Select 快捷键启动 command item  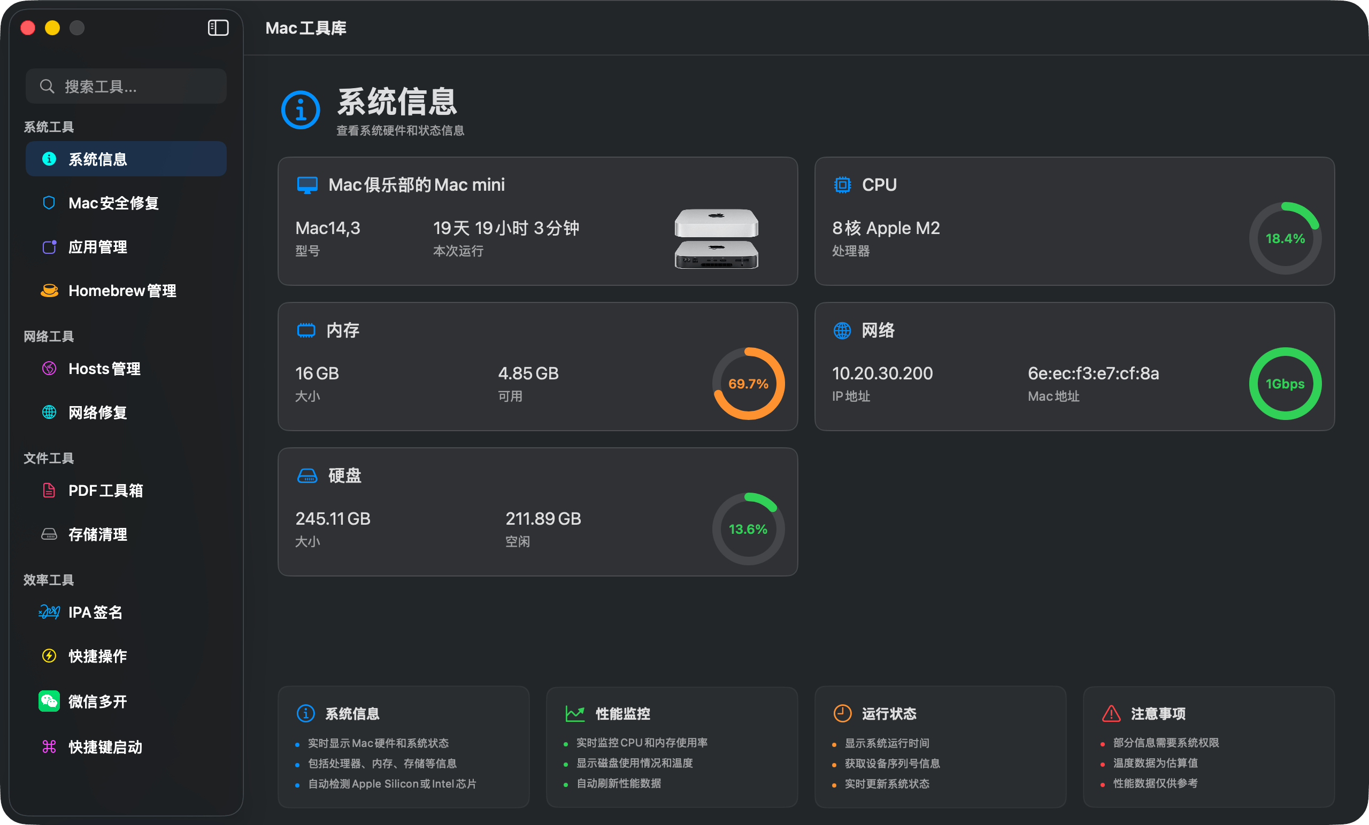coord(49,746)
